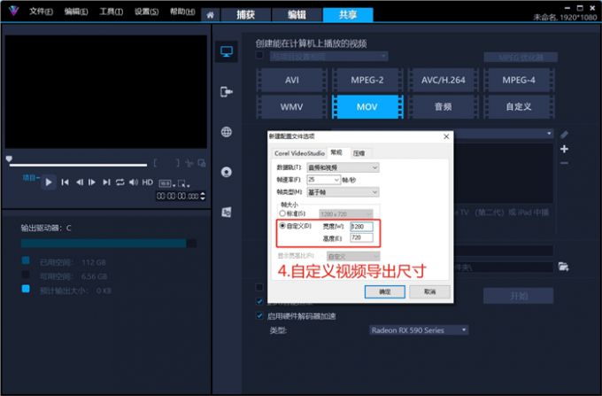Open the frame rate 25 dropdown

coord(323,179)
